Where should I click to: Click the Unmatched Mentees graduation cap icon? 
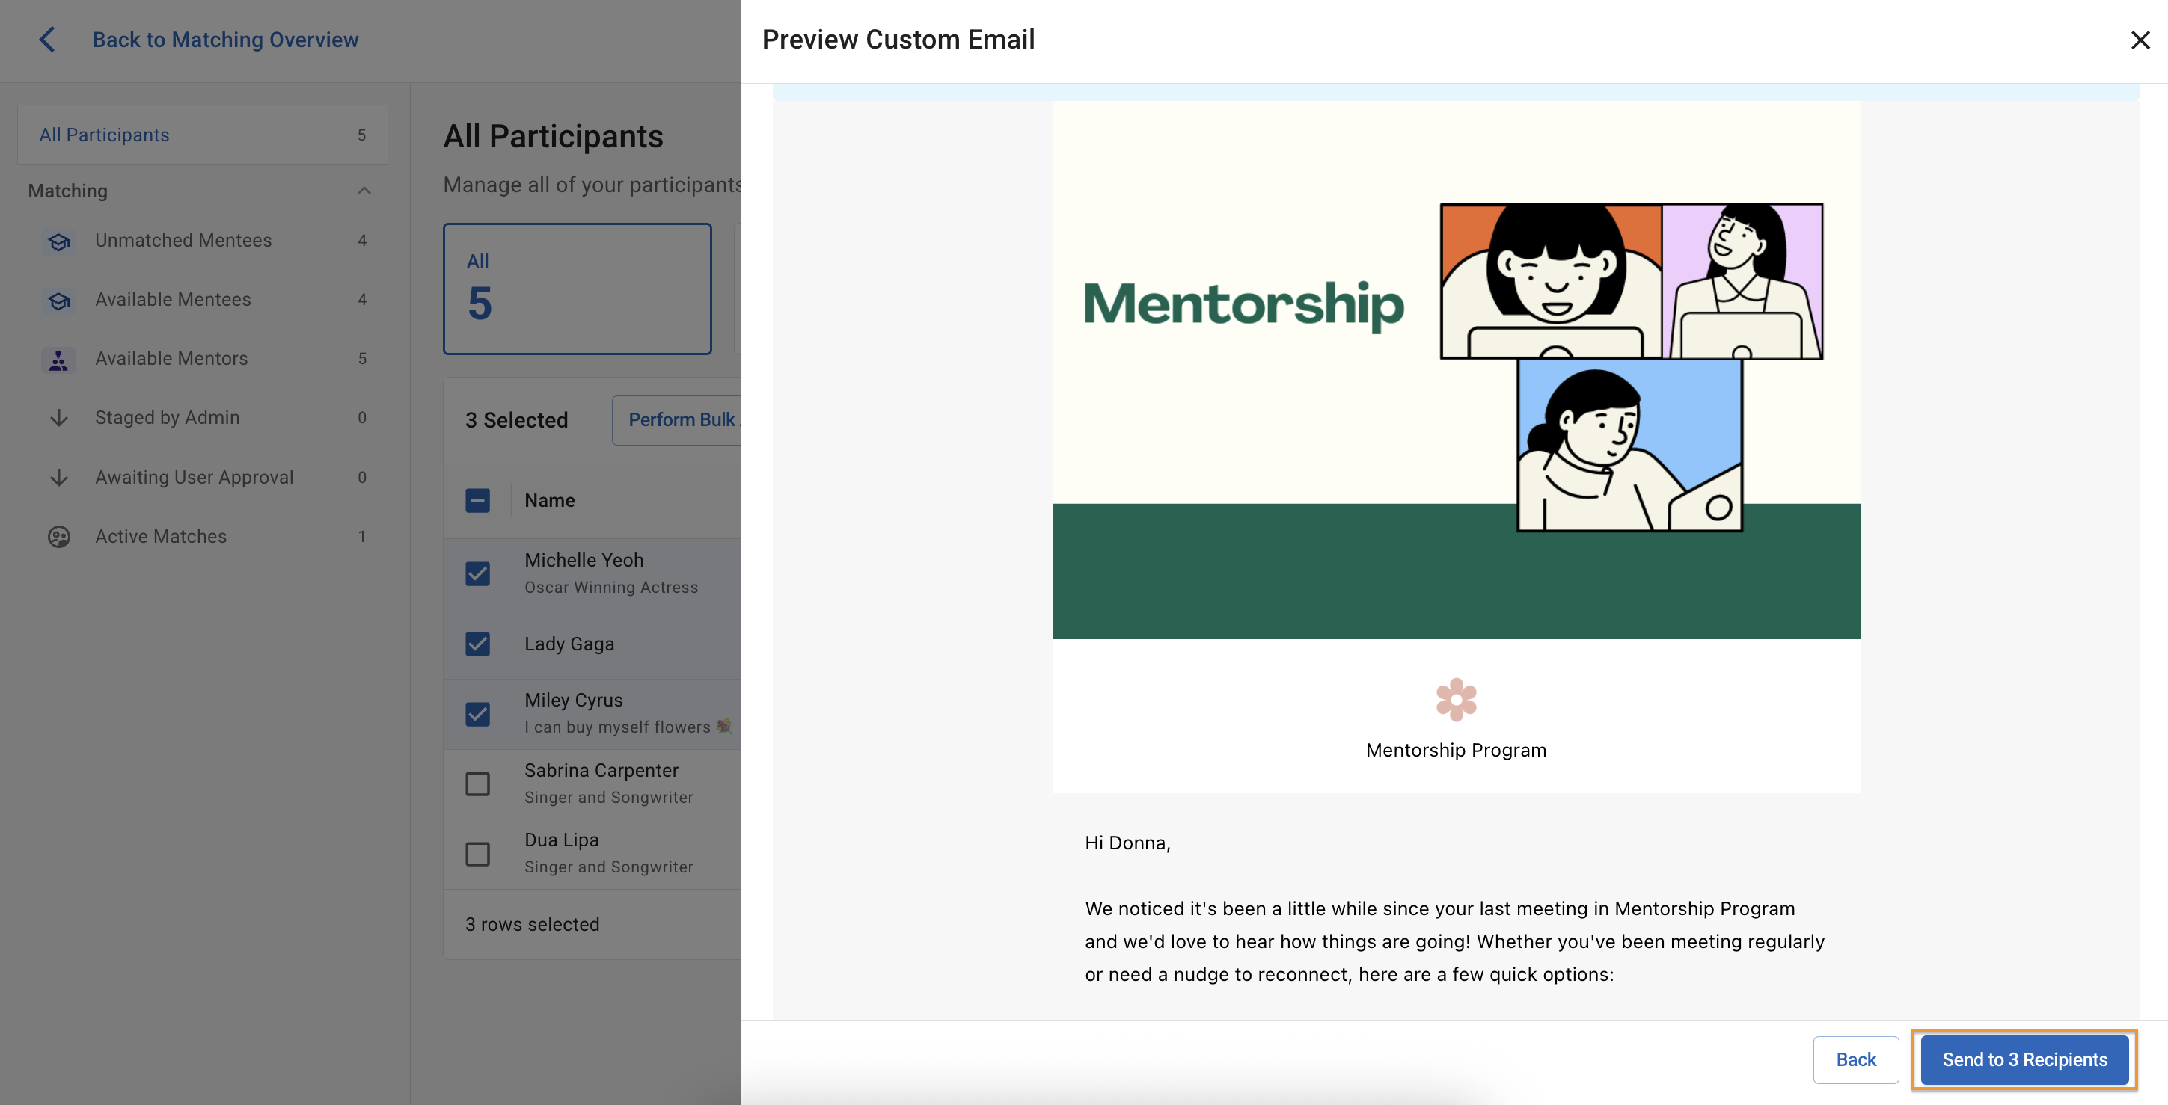coord(58,241)
